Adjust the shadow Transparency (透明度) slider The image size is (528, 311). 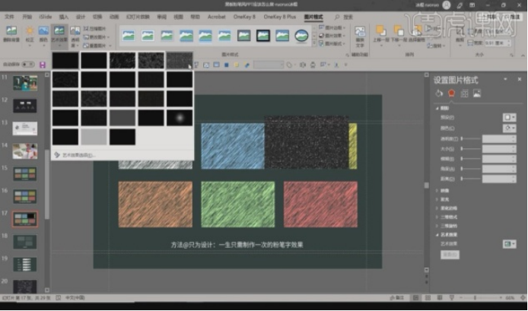(471, 138)
